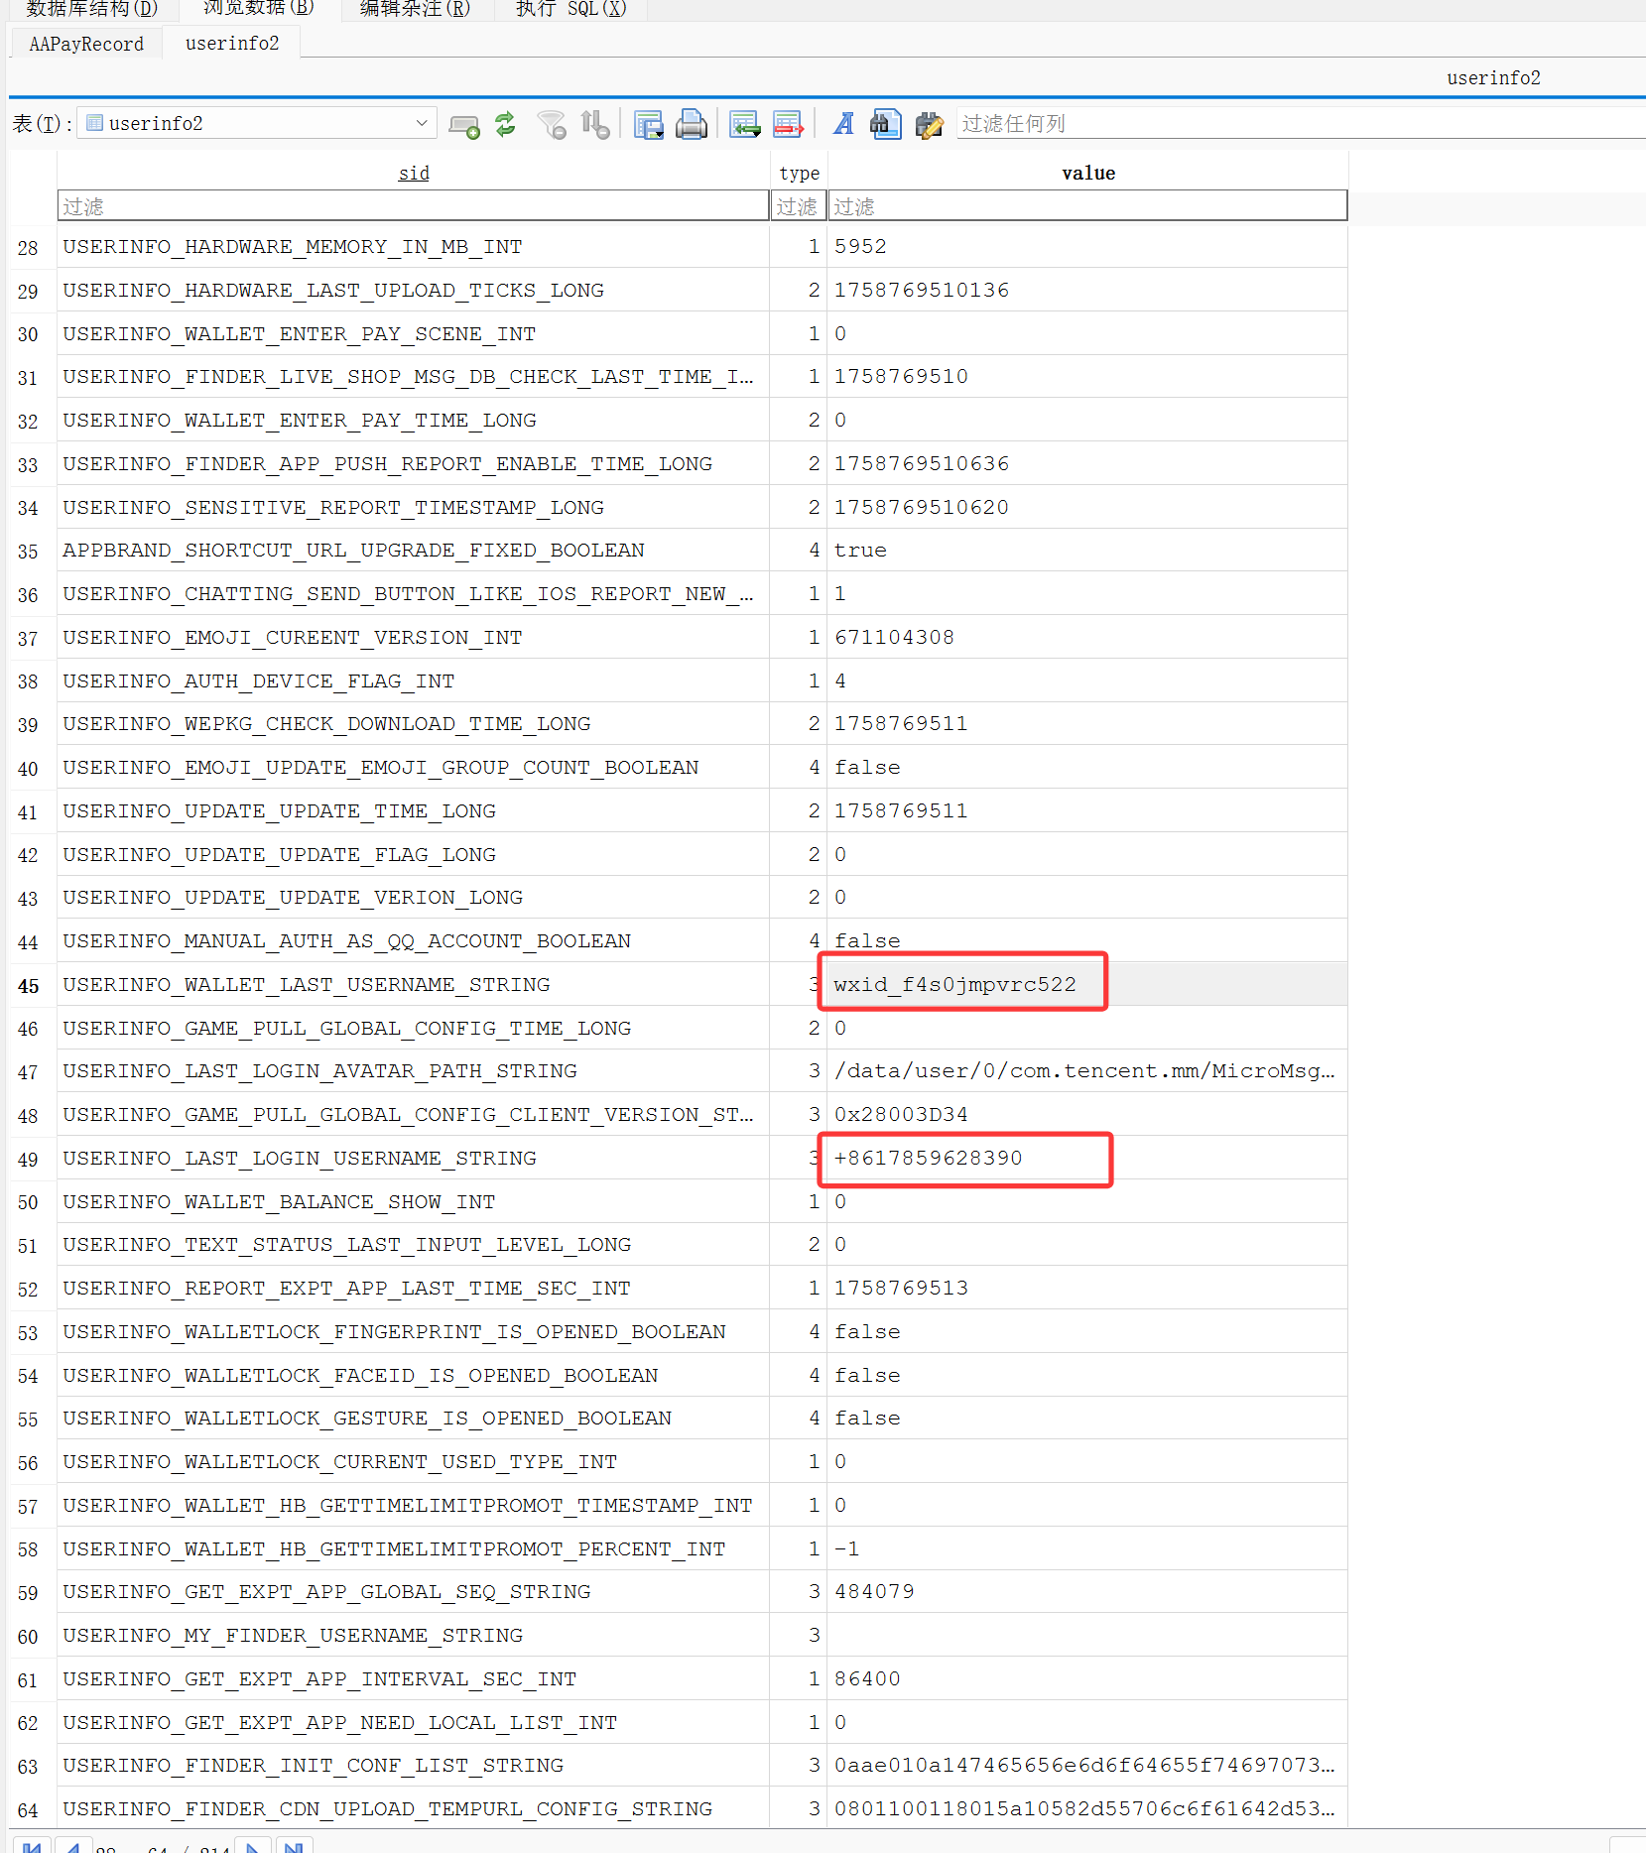This screenshot has height=1853, width=1646.
Task: Jump to the last record with the navigation button
Action: pos(294,1846)
